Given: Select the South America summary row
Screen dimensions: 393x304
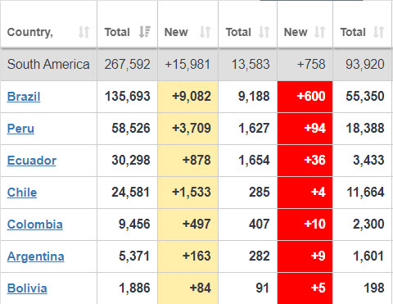Looking at the screenshot, I should pyautogui.click(x=196, y=65).
